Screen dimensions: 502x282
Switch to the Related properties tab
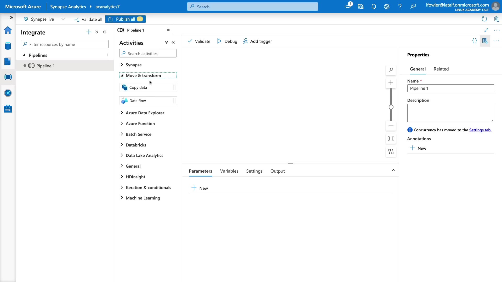(441, 69)
